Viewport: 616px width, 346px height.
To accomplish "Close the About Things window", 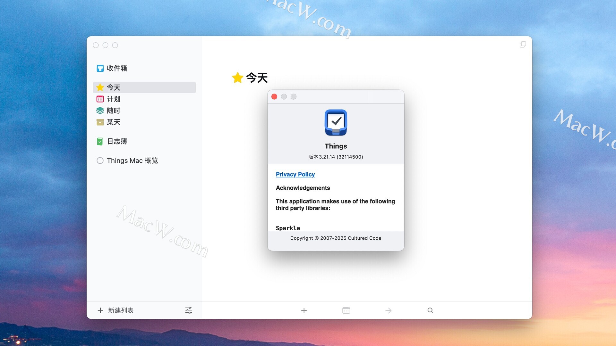I will (274, 97).
